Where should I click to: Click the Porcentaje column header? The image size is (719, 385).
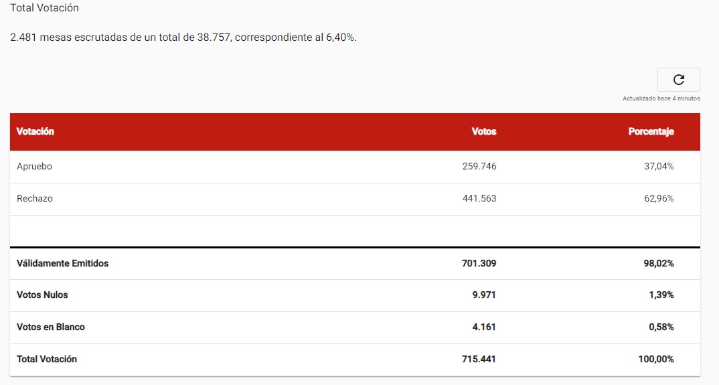pos(651,132)
